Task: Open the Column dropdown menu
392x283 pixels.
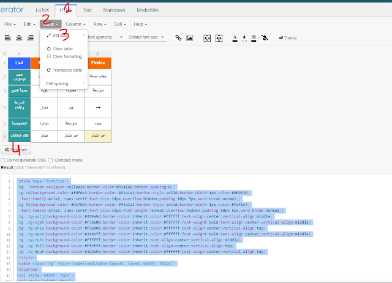Action: [x=76, y=24]
